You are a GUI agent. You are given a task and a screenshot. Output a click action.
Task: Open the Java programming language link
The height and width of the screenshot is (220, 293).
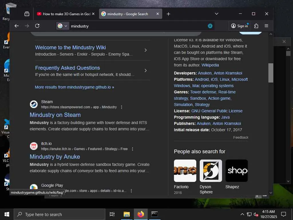click(225, 117)
